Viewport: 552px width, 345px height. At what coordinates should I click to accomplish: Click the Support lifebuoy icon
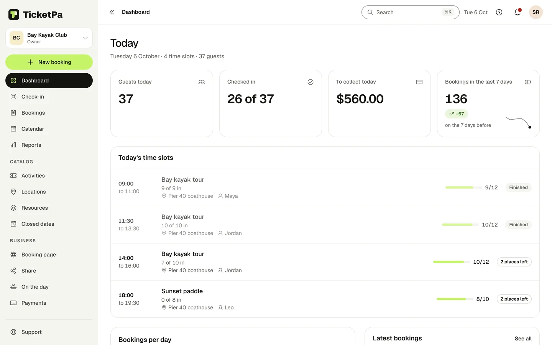point(13,332)
